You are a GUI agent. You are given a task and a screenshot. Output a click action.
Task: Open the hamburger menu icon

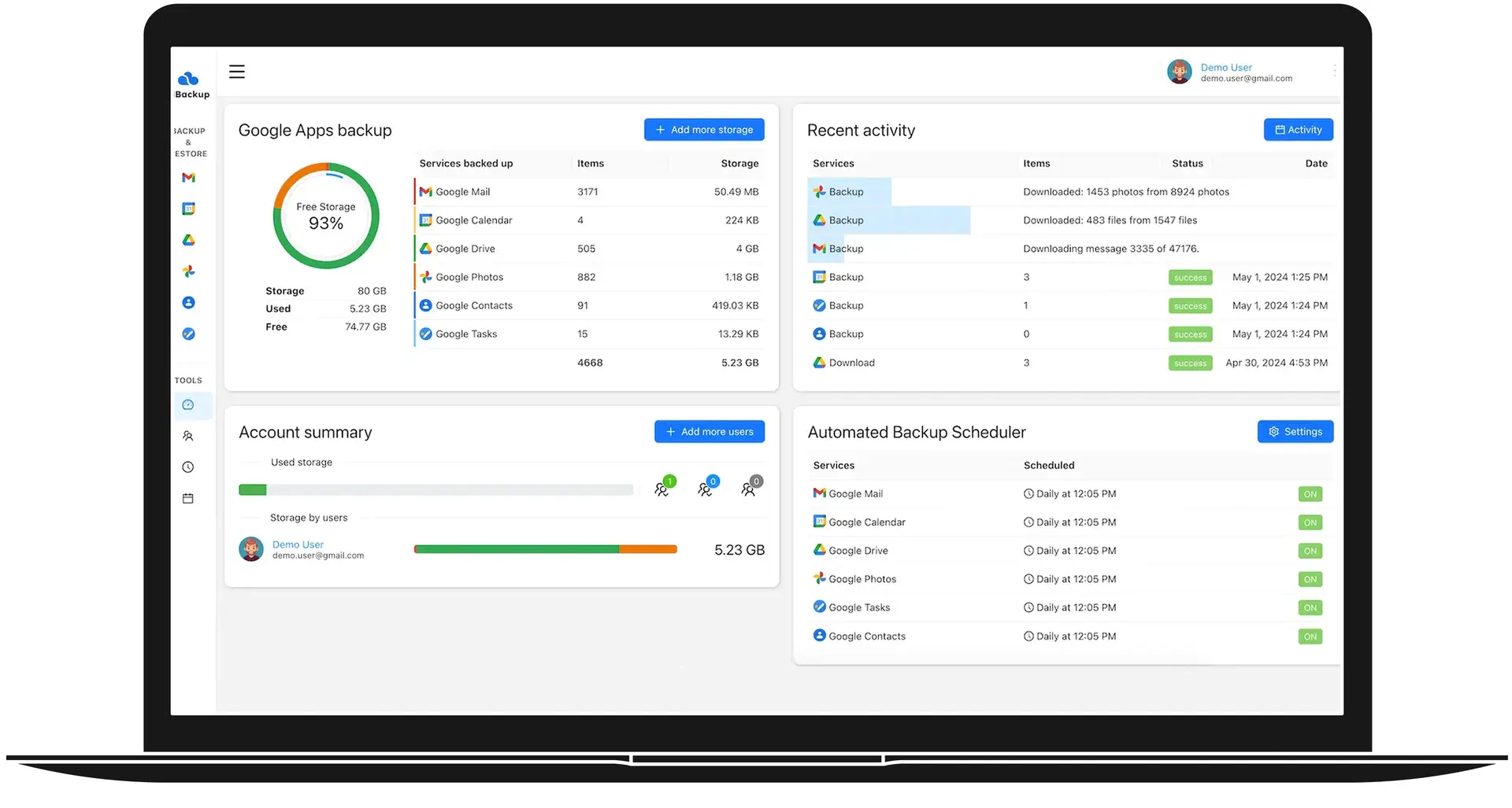[236, 72]
